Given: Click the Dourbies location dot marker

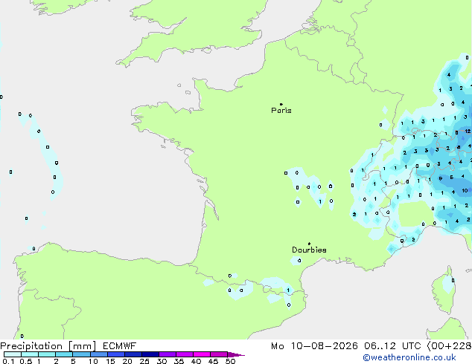Looking at the screenshot, I should click(309, 244).
